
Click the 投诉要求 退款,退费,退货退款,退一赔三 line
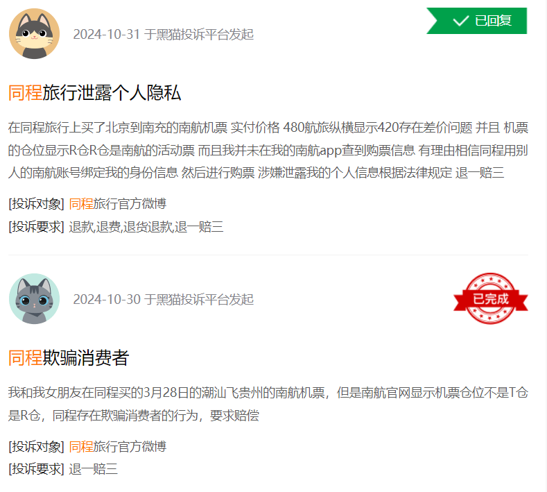(x=116, y=227)
